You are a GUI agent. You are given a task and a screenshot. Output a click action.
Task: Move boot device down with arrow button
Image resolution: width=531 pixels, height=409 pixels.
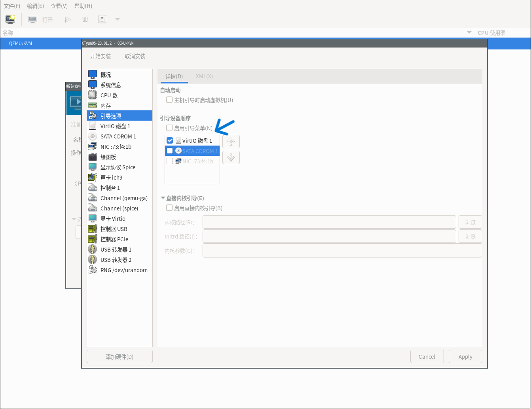pos(231,158)
